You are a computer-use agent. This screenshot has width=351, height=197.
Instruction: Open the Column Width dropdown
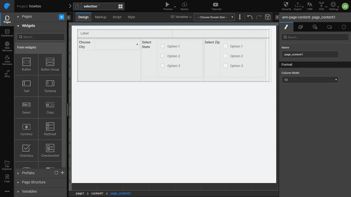click(x=310, y=79)
